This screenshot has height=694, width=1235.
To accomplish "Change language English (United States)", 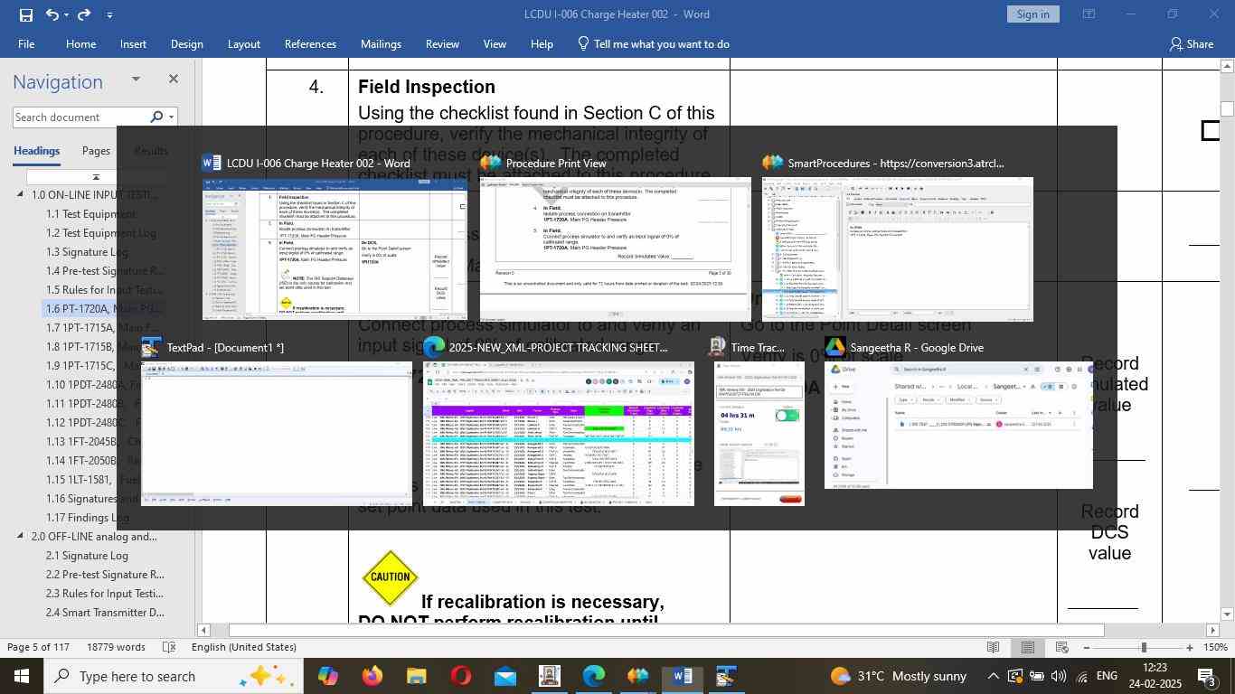I will click(244, 647).
